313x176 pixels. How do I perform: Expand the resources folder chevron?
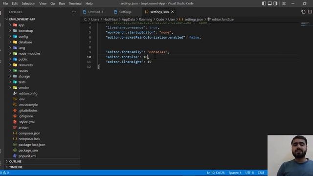click(x=10, y=65)
